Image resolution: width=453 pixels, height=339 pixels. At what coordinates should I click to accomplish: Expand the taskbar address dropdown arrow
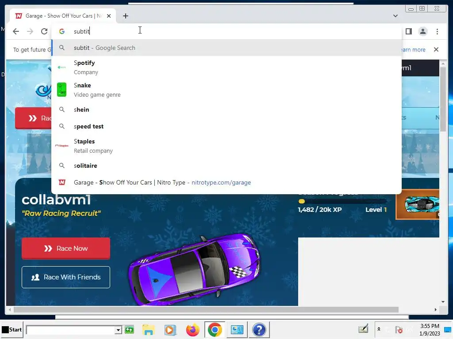tap(118, 330)
